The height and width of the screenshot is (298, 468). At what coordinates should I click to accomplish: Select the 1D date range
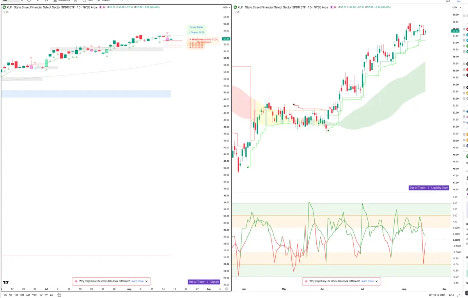pos(5,295)
